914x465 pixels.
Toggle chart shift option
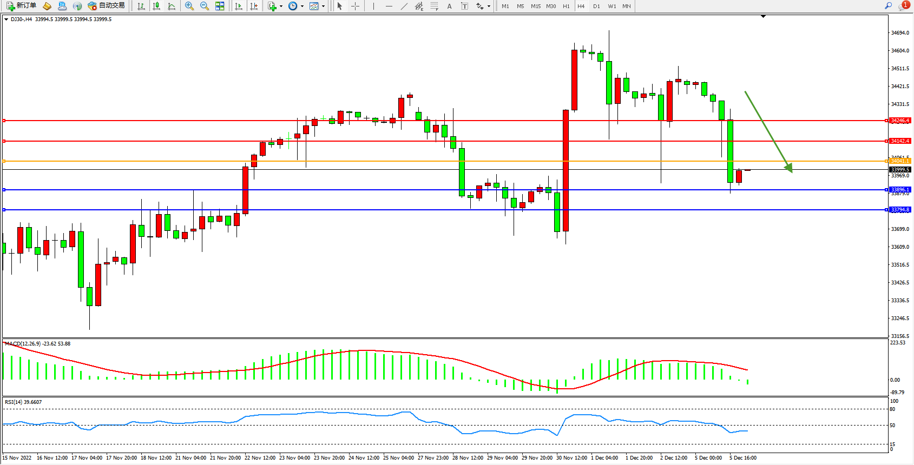(254, 6)
